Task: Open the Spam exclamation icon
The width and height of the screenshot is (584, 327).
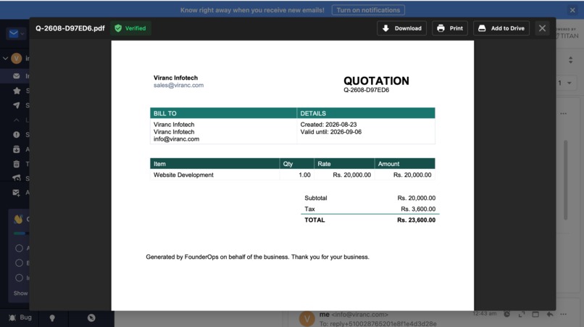Action: point(17,135)
